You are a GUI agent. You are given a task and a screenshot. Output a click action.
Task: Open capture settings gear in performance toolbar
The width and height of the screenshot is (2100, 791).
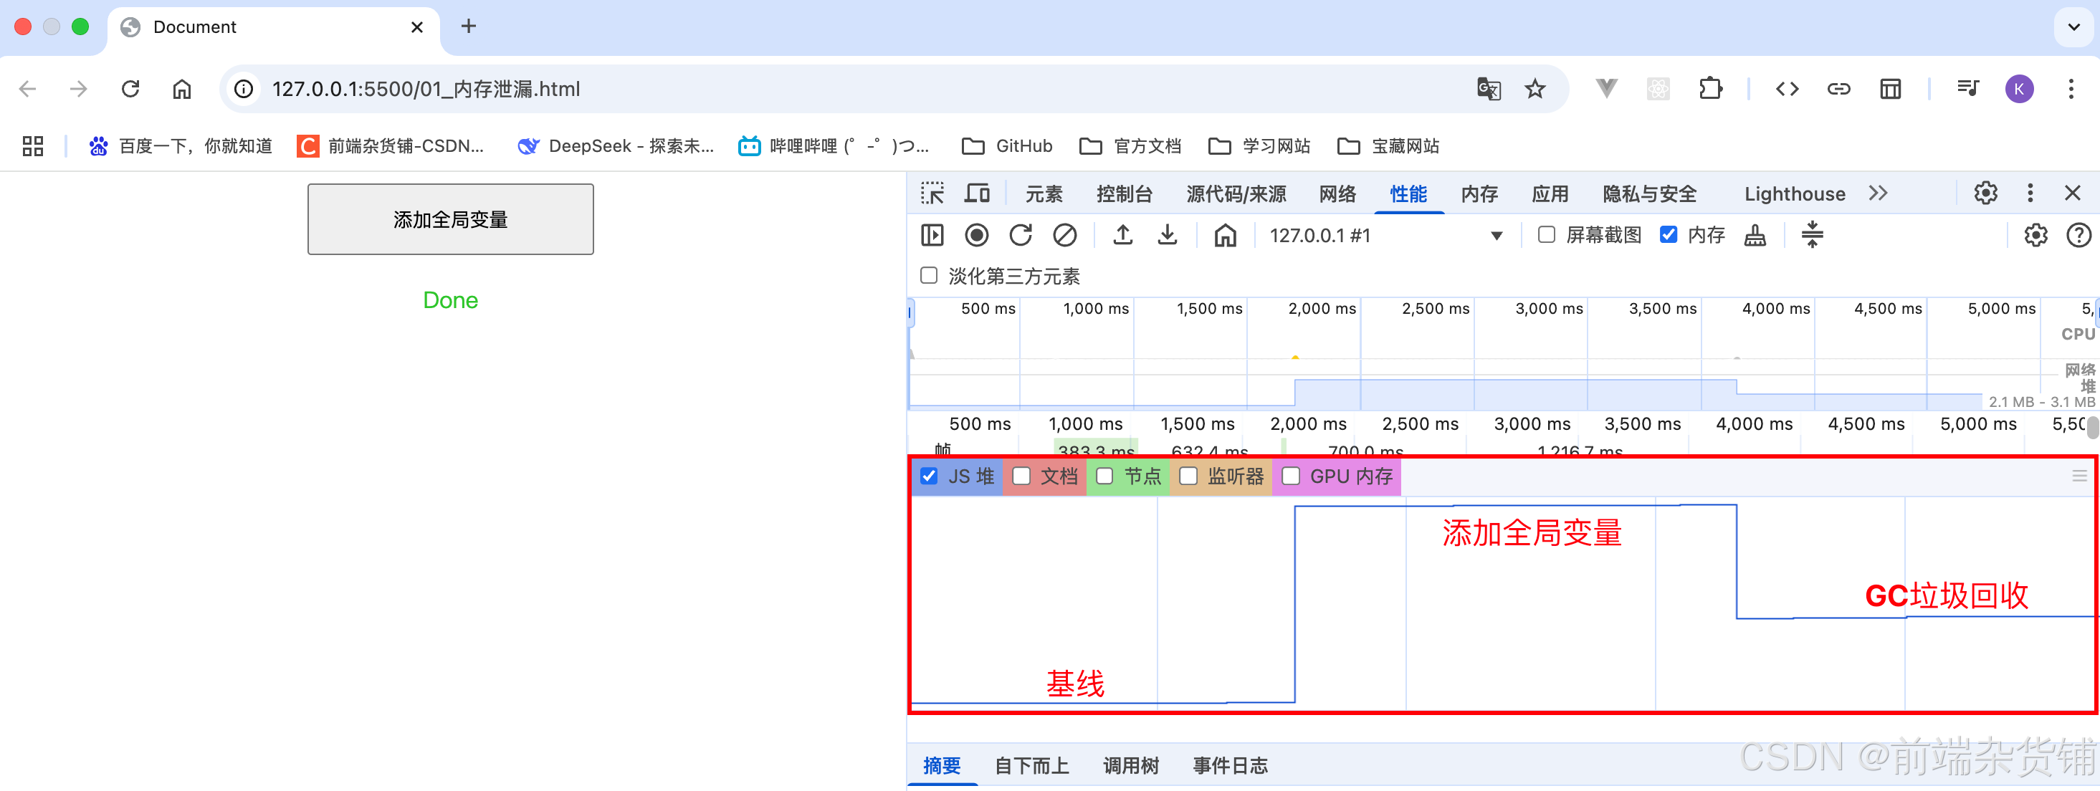pyautogui.click(x=2035, y=236)
